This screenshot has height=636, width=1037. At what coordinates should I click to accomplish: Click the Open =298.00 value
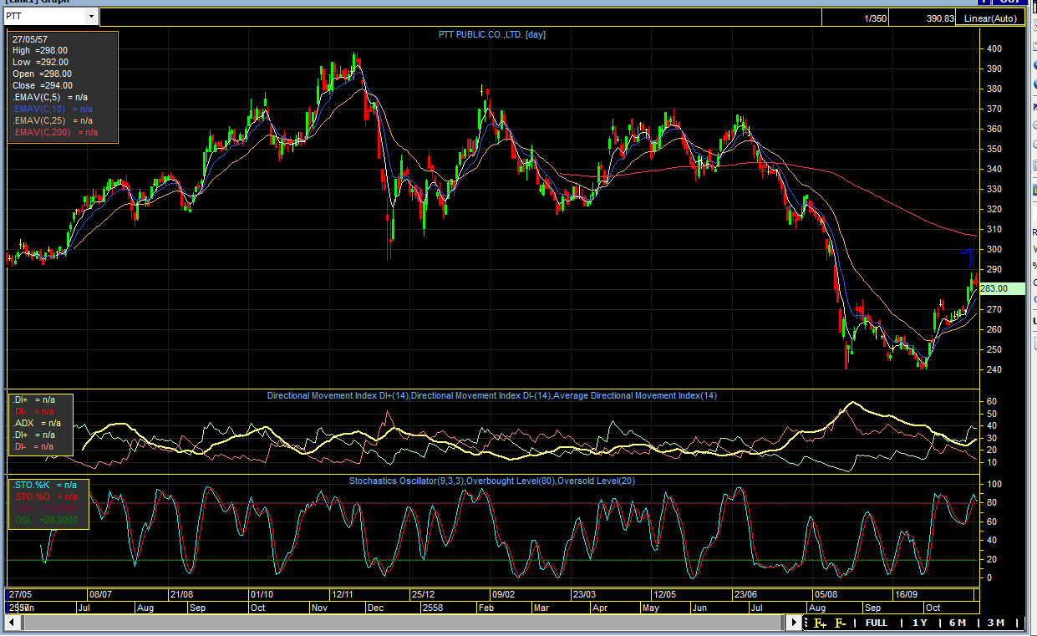coord(41,74)
